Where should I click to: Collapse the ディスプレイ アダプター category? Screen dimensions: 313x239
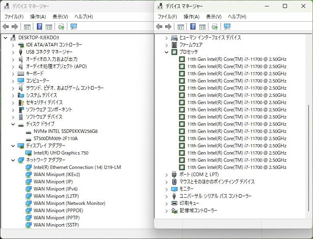click(x=13, y=146)
